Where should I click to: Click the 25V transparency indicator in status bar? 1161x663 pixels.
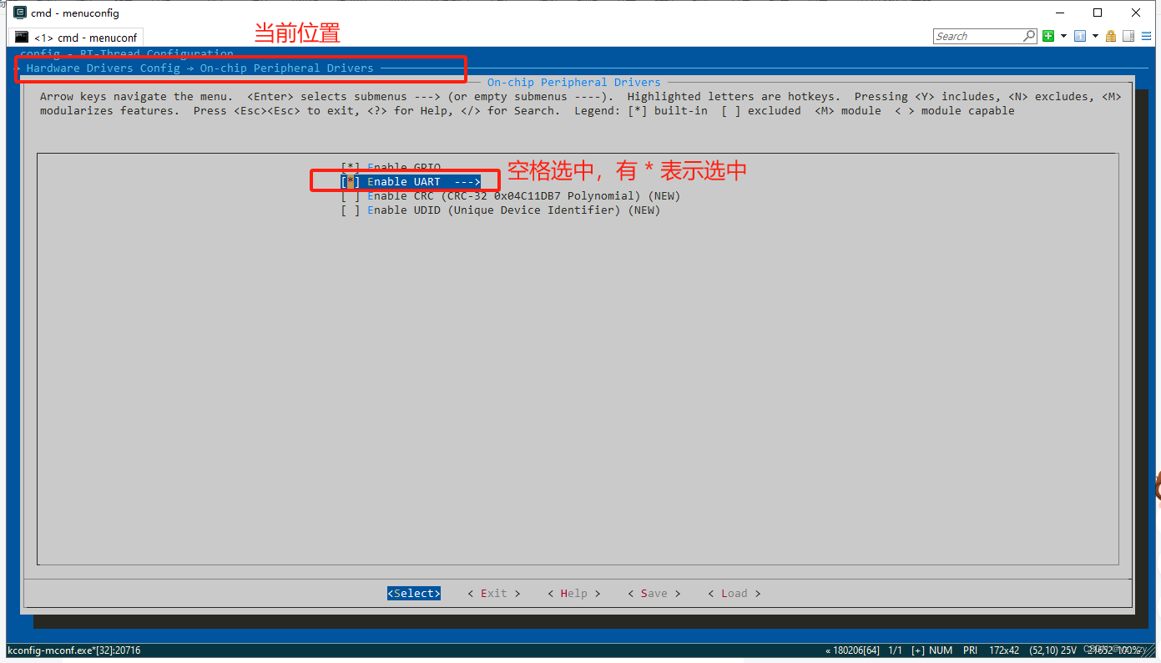pos(1068,650)
